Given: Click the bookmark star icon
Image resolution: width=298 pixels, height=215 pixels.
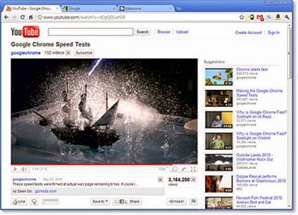Looking at the screenshot, I should [x=241, y=17].
